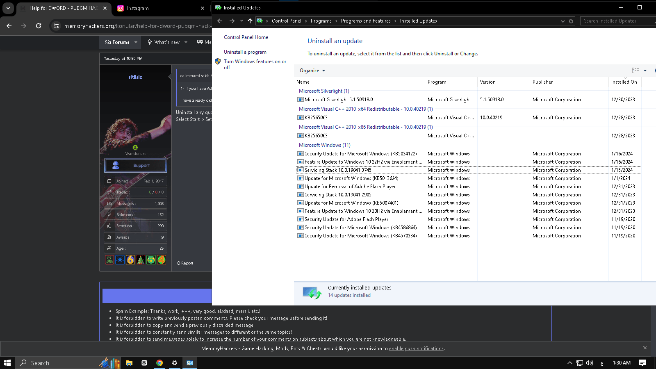Open Windows Start menu
The image size is (656, 369).
pos(7,363)
